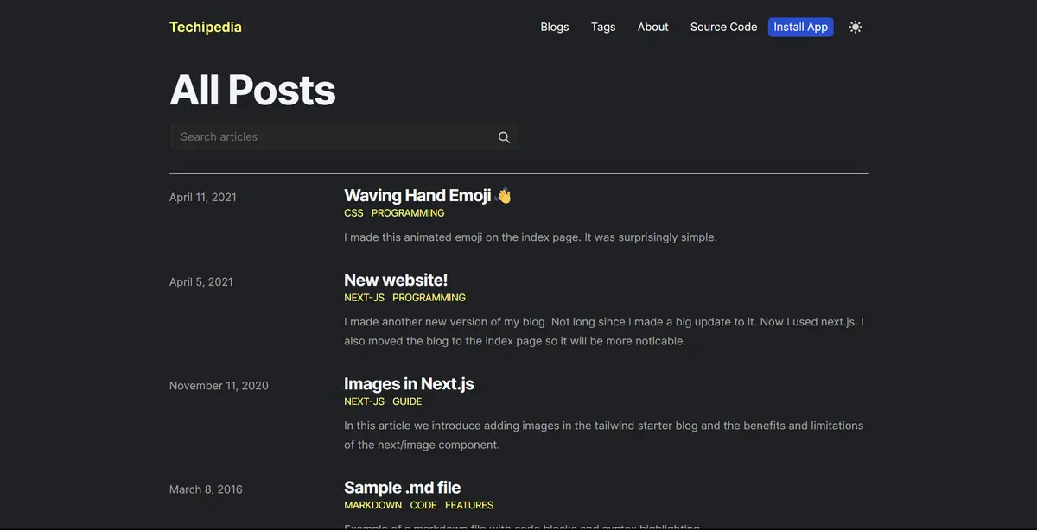Image resolution: width=1037 pixels, height=530 pixels.
Task: Open the Techipedia home logo link
Action: click(x=206, y=27)
